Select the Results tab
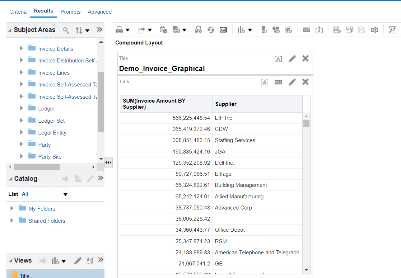The image size is (401, 278). point(43,11)
